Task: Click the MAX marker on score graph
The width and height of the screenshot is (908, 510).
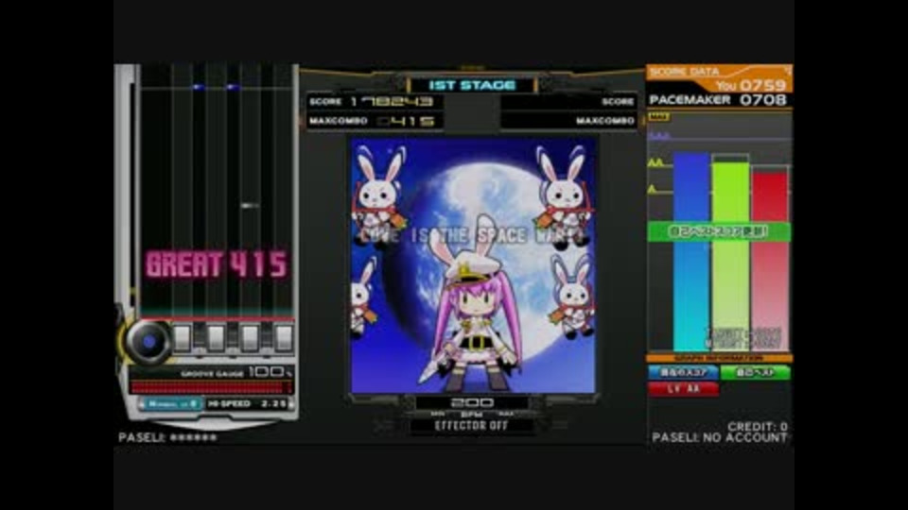Action: click(658, 117)
